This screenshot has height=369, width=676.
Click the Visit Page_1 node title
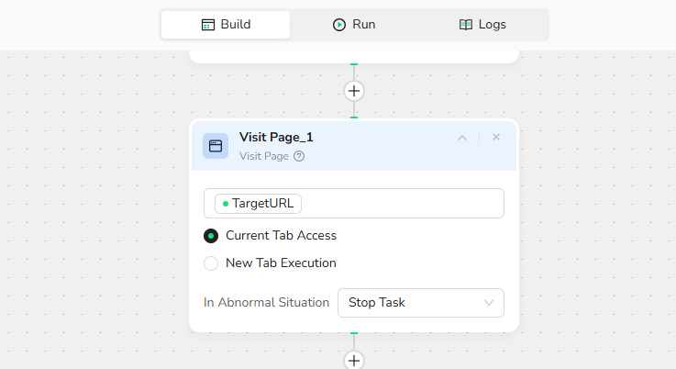(x=276, y=137)
